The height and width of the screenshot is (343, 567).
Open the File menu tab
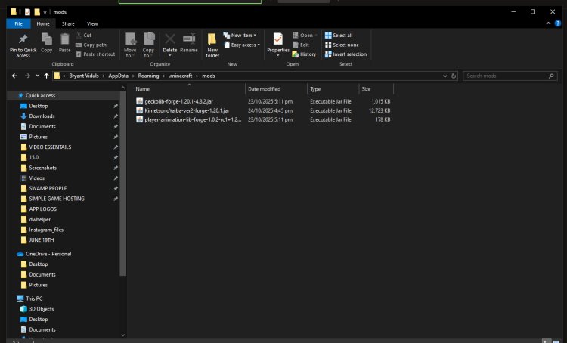[17, 23]
